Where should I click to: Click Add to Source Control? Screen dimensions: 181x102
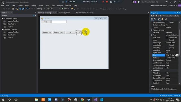point(170,95)
